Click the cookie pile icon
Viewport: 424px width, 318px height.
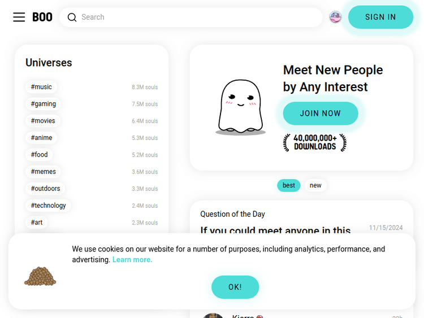point(40,276)
